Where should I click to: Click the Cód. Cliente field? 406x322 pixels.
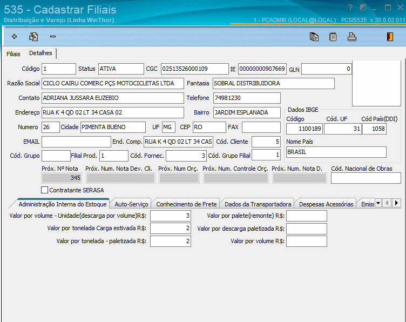266,142
